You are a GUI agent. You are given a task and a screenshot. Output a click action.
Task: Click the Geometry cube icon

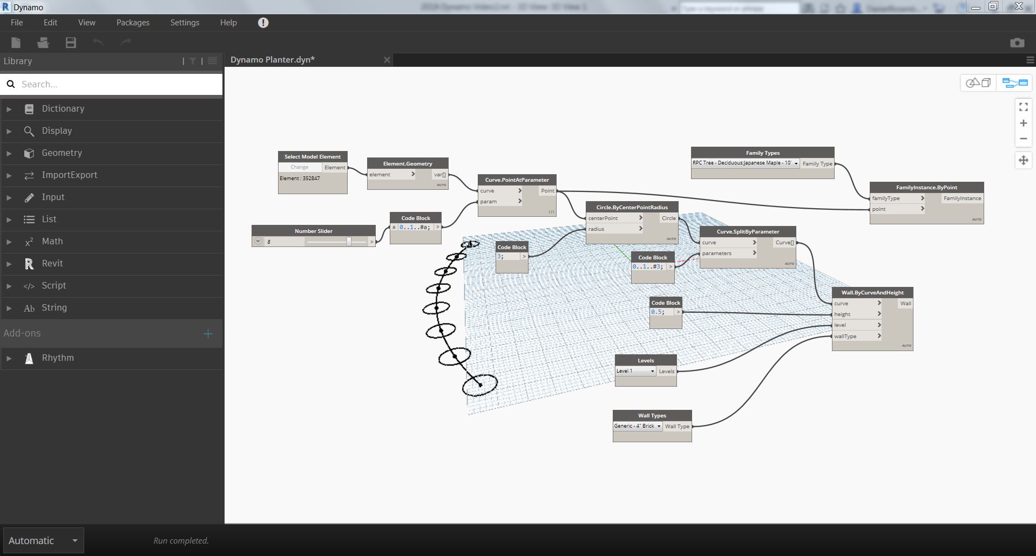[x=29, y=153]
